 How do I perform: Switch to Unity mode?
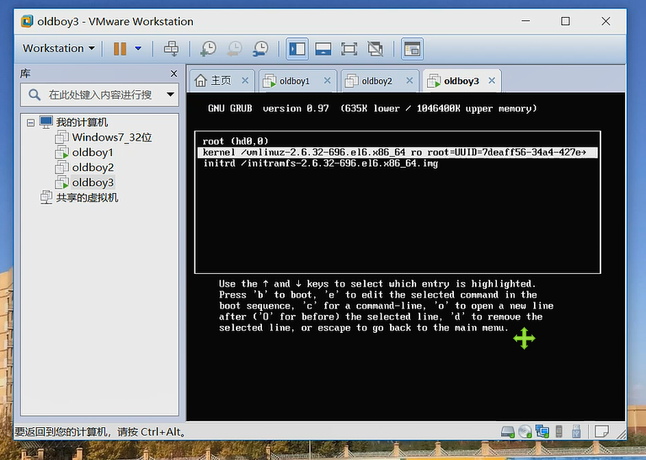pos(376,49)
